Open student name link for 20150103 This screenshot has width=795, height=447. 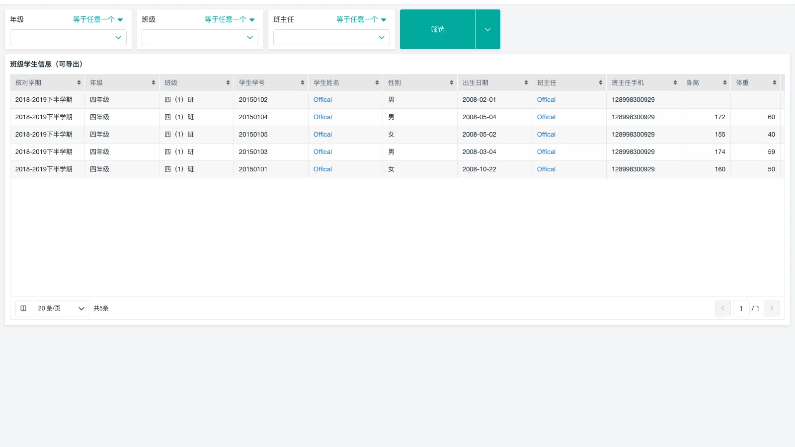322,152
